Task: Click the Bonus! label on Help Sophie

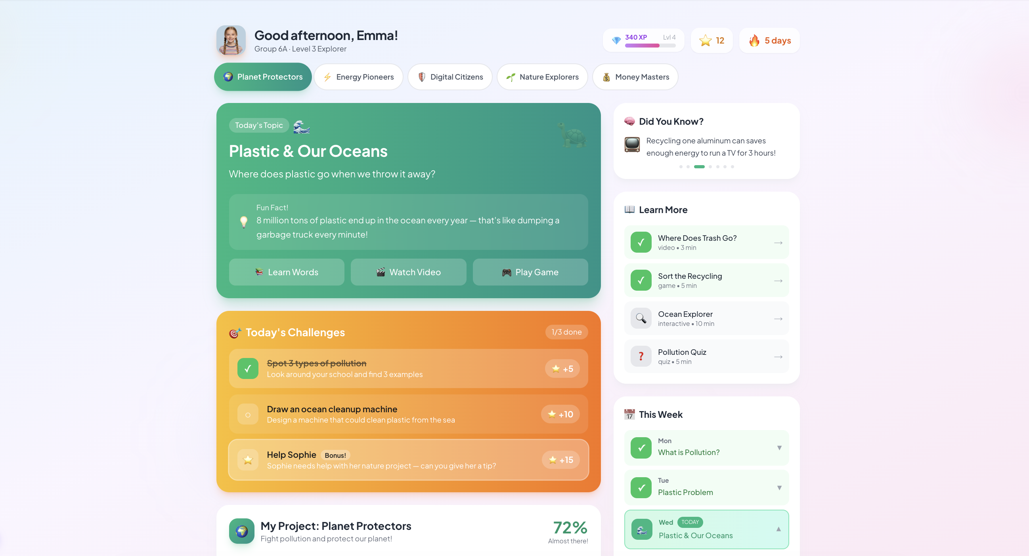Action: tap(335, 455)
